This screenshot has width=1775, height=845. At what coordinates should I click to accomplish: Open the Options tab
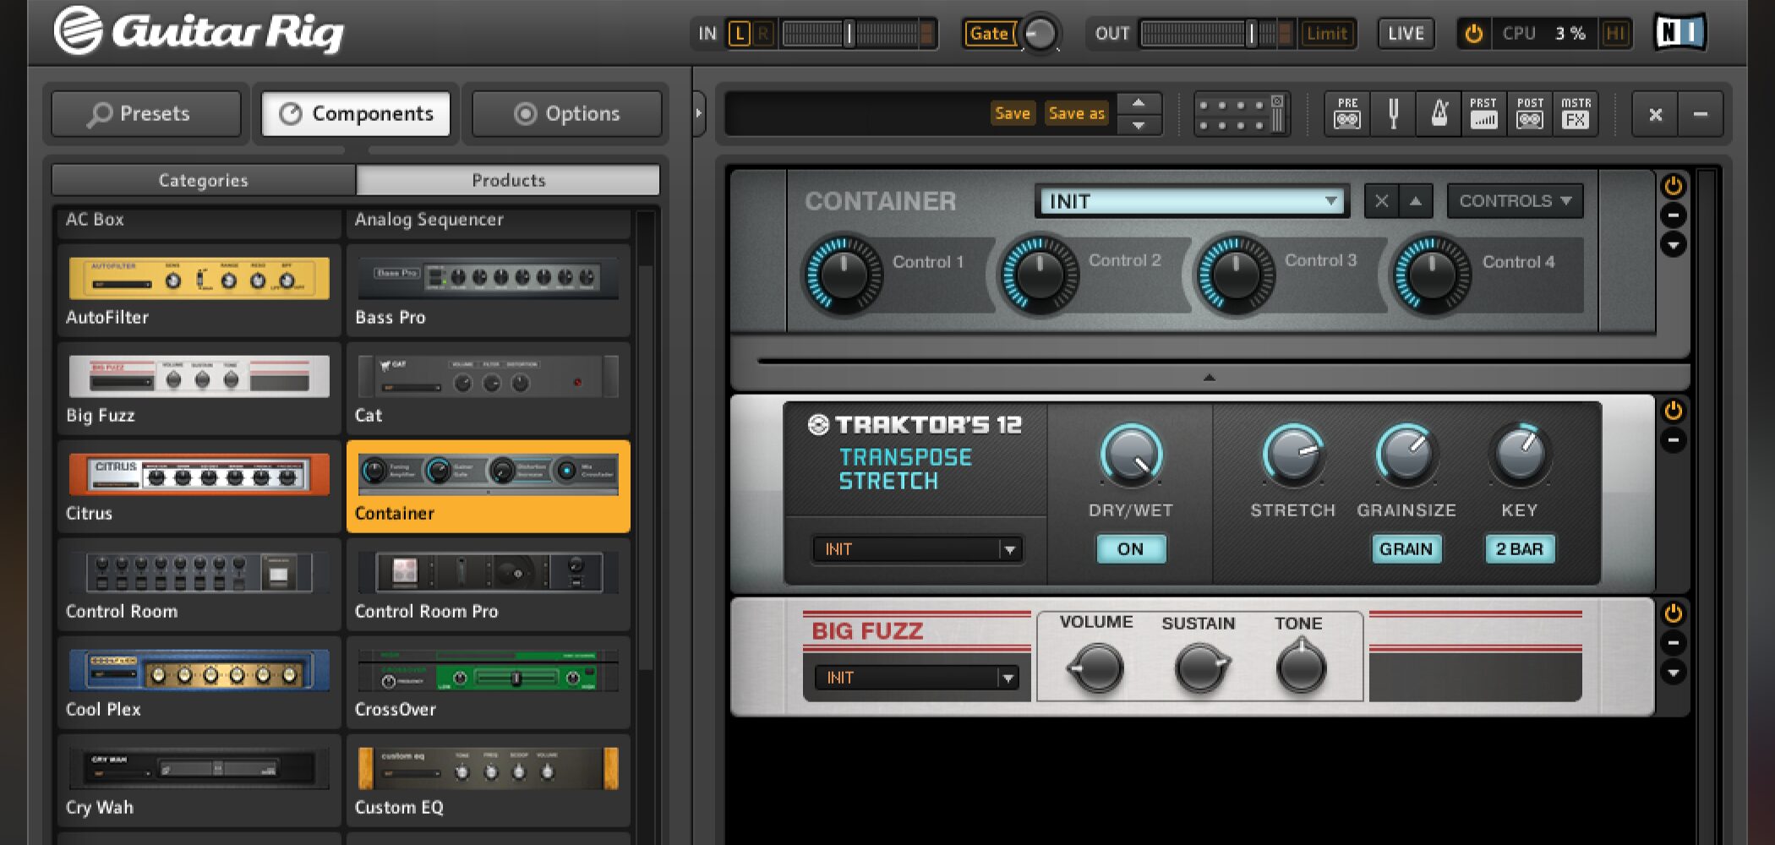pos(566,114)
